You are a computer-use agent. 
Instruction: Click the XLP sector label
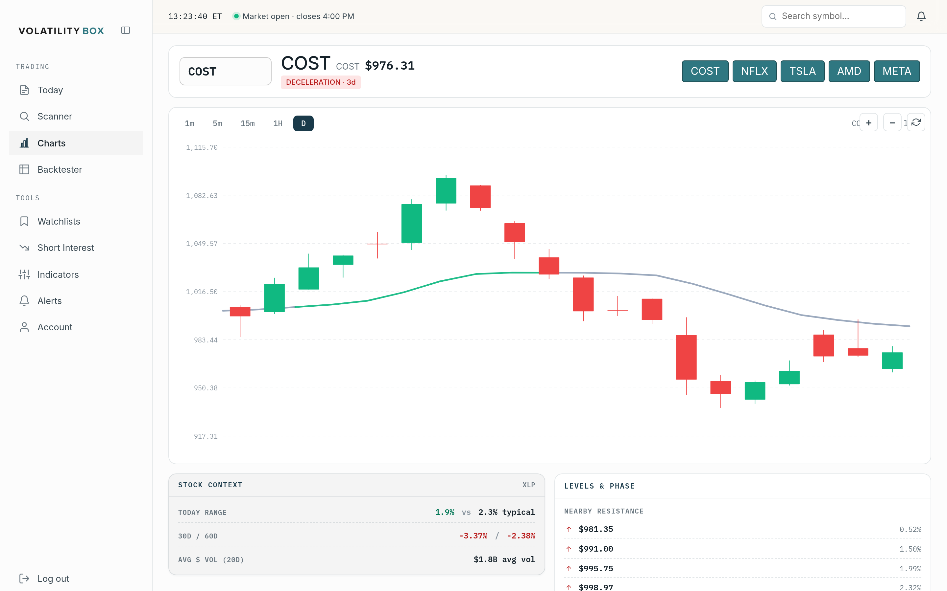click(x=529, y=485)
